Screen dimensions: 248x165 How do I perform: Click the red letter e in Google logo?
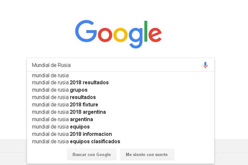coord(155,35)
